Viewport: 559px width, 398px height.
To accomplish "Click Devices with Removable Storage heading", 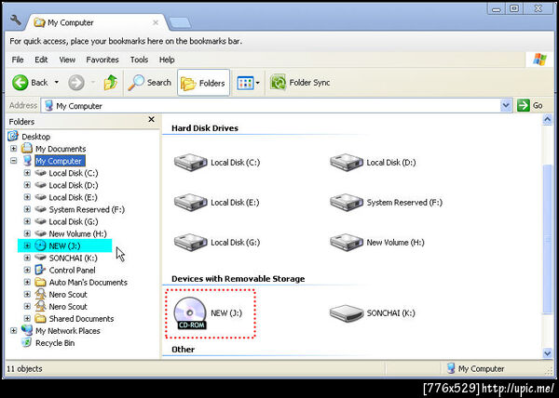I will tap(239, 278).
